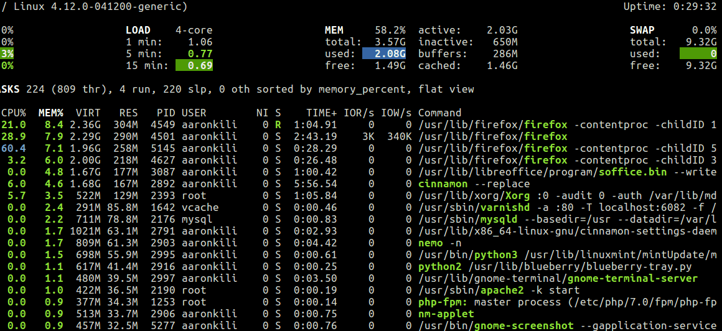Click the green 15 min load value 0.69
Screen dimensions: 722x331
pyautogui.click(x=194, y=65)
